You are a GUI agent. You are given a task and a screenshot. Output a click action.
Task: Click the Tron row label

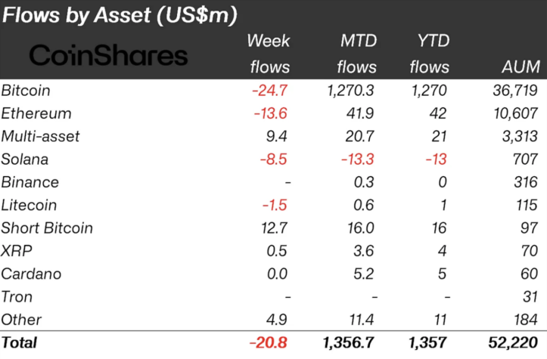point(17,297)
